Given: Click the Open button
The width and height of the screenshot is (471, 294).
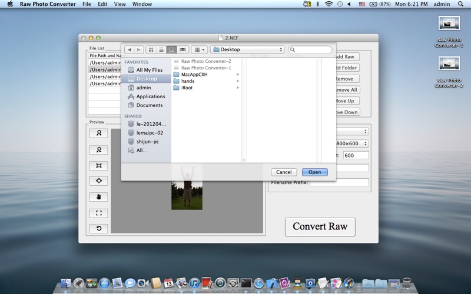Looking at the screenshot, I should (x=315, y=172).
